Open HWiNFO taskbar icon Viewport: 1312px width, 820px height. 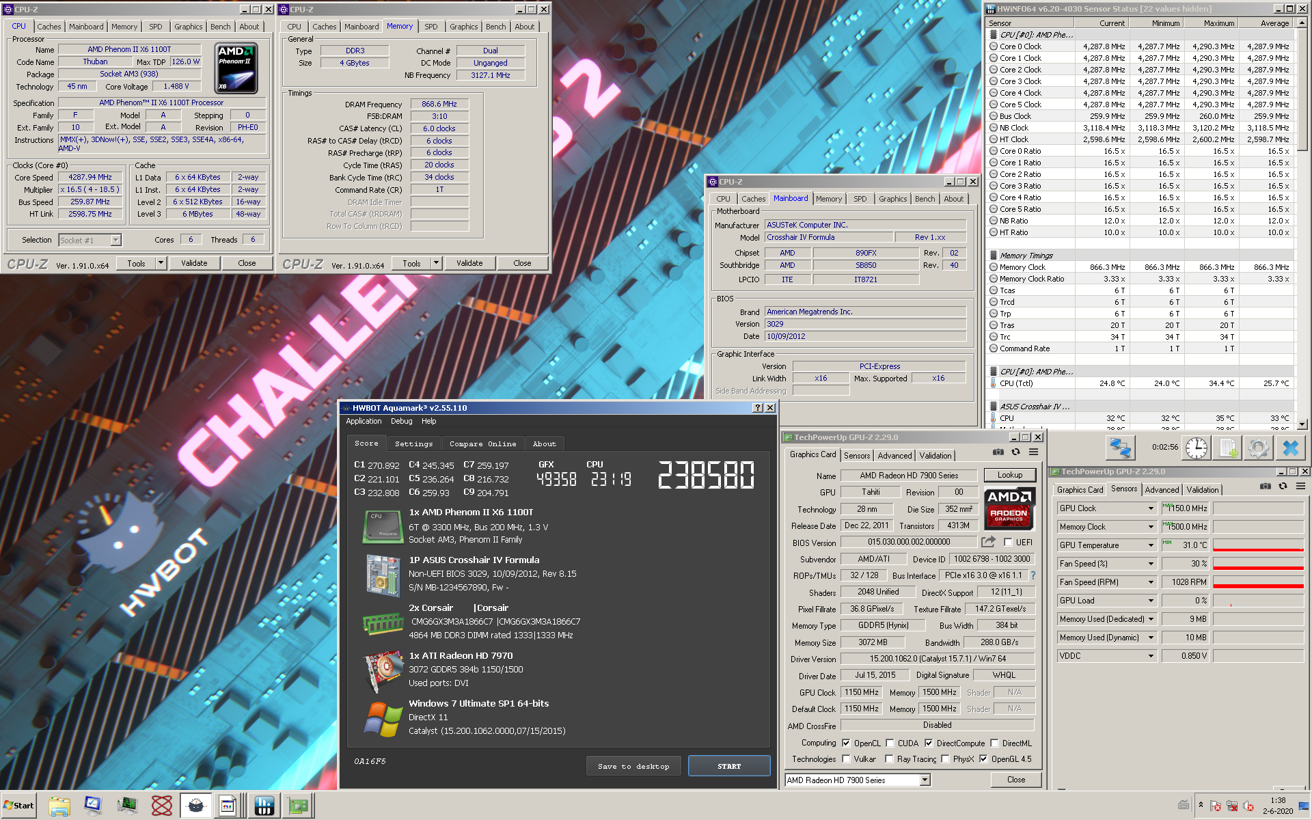[x=264, y=806]
